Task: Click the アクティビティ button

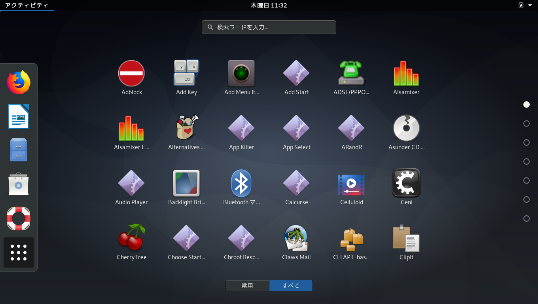Action: coord(27,5)
